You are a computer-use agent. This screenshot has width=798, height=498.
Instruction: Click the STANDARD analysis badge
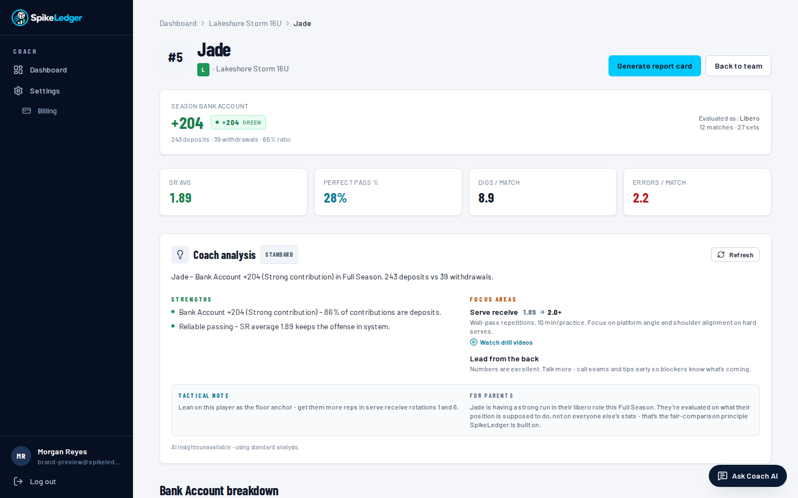click(279, 255)
